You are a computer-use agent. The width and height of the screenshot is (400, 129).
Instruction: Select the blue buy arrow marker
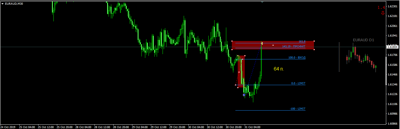point(244,95)
